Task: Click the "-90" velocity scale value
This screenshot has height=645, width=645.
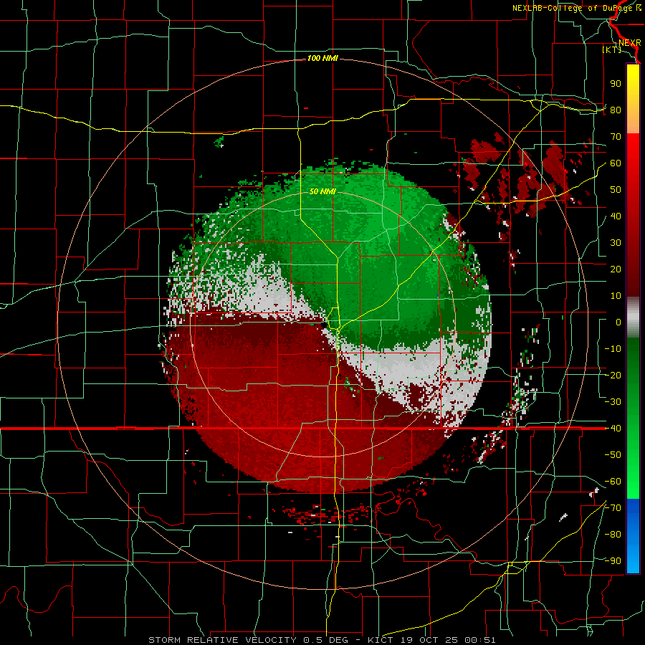Action: [613, 561]
